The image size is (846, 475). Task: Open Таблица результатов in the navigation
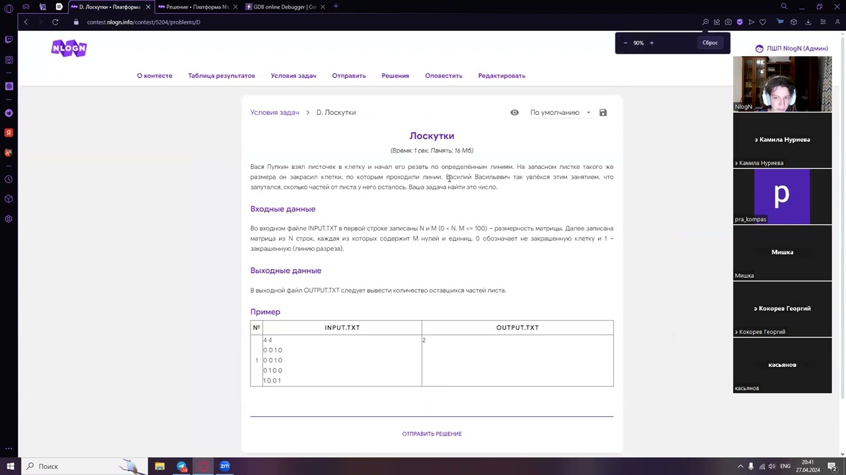[x=221, y=76]
